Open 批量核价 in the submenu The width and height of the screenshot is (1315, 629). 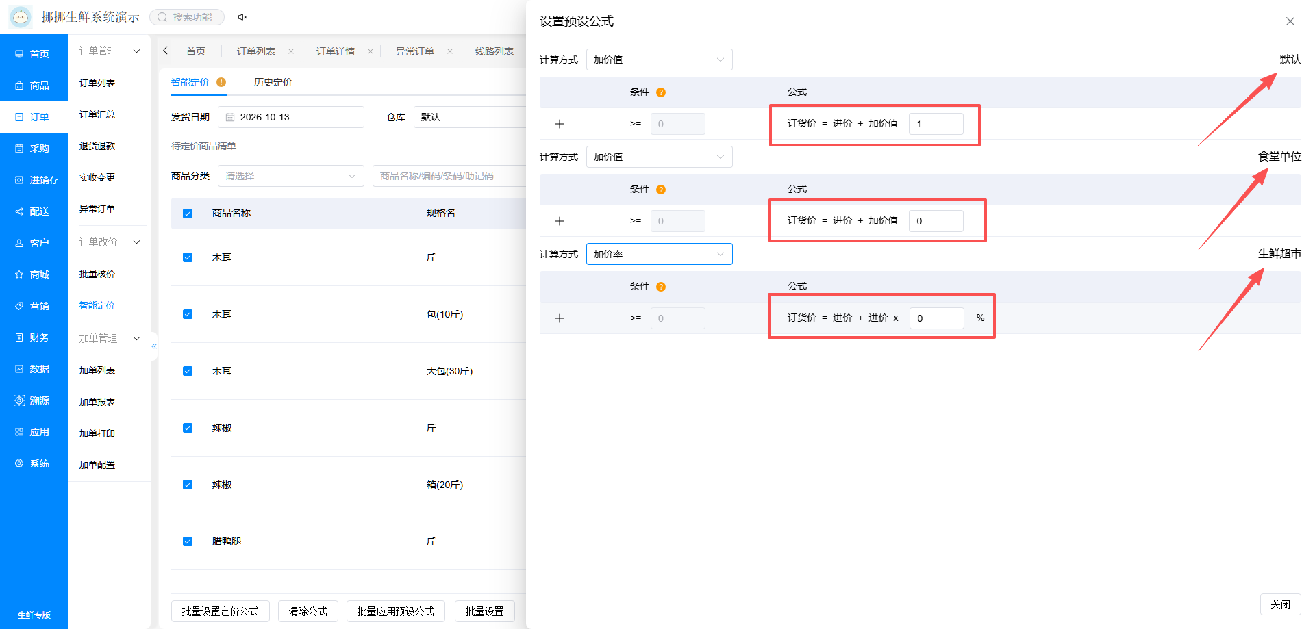click(97, 274)
